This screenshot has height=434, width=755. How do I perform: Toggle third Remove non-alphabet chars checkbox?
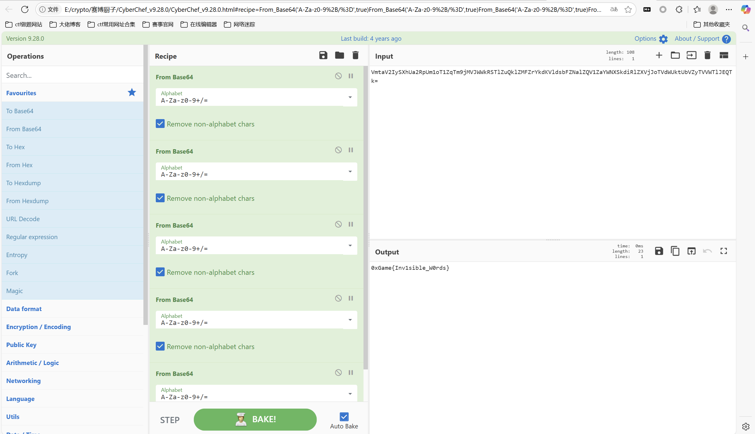160,272
